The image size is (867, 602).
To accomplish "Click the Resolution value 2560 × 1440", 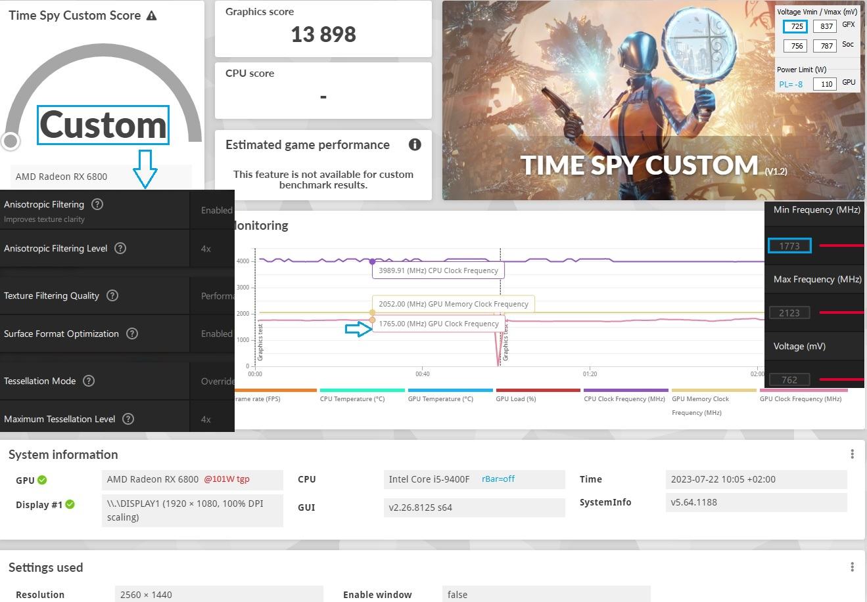I will [146, 595].
